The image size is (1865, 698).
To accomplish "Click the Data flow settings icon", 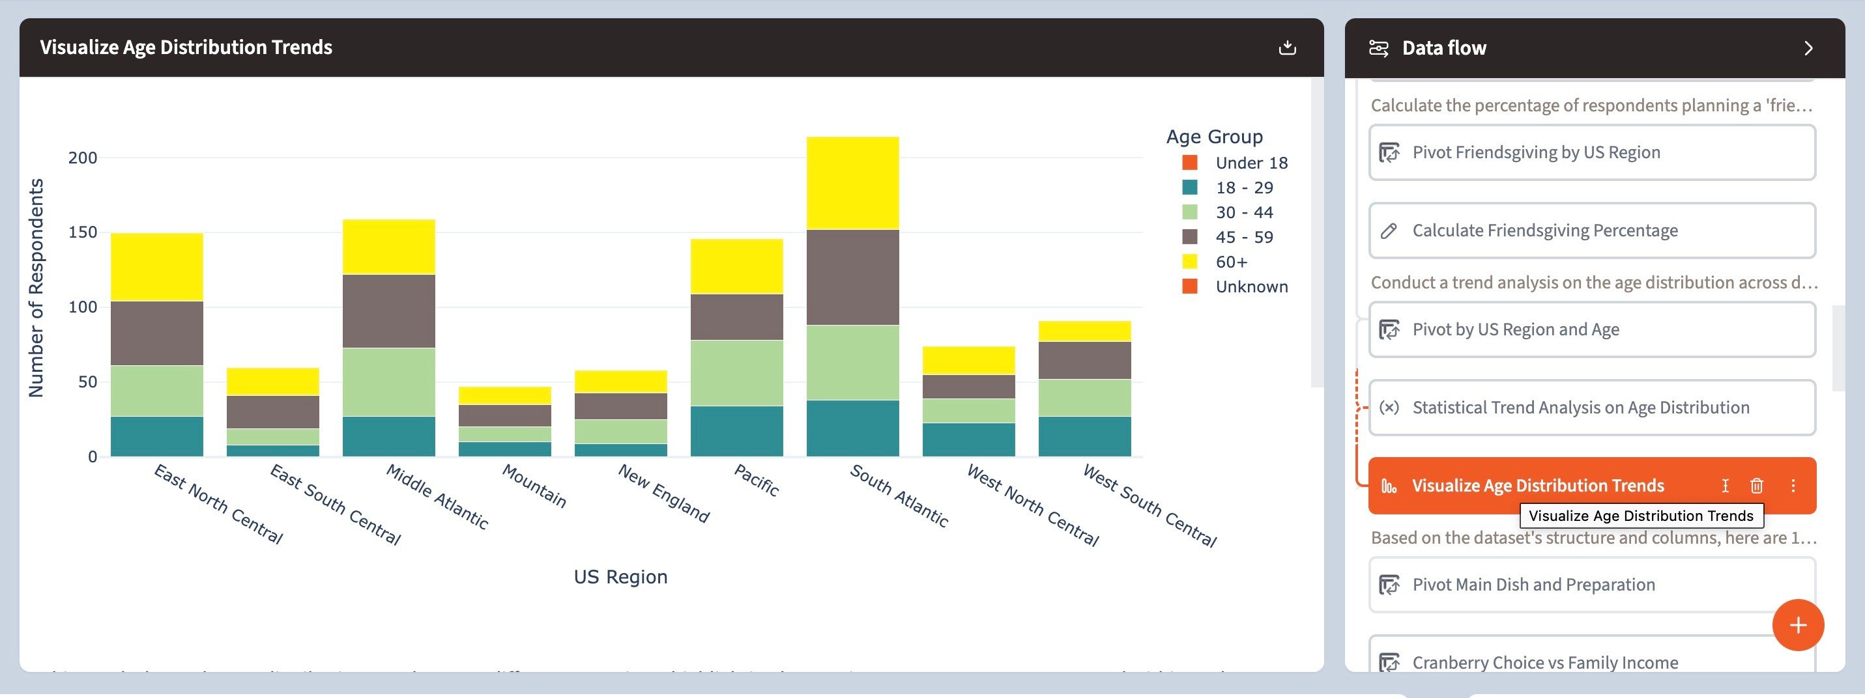I will 1378,48.
